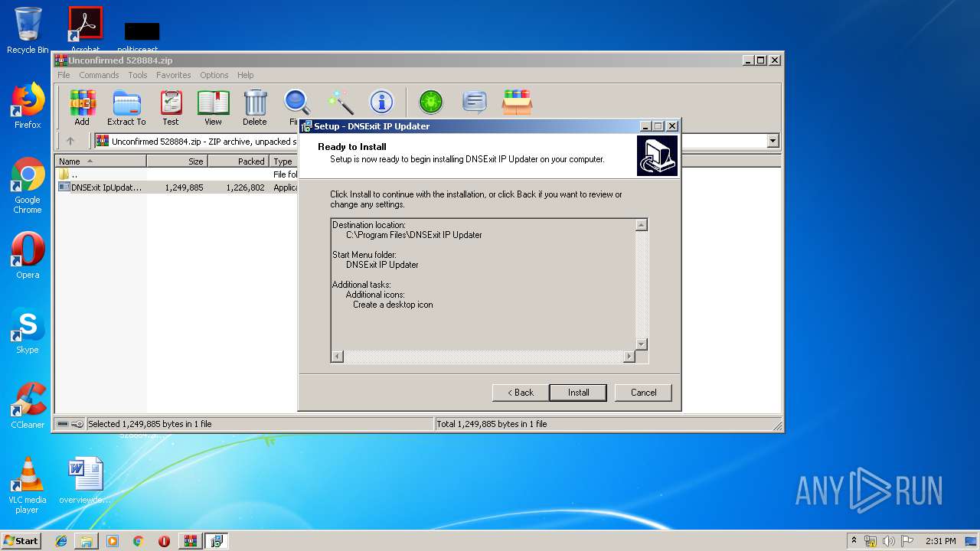Select the Opera desktop shortcut
This screenshot has width=980, height=551.
click(x=28, y=256)
